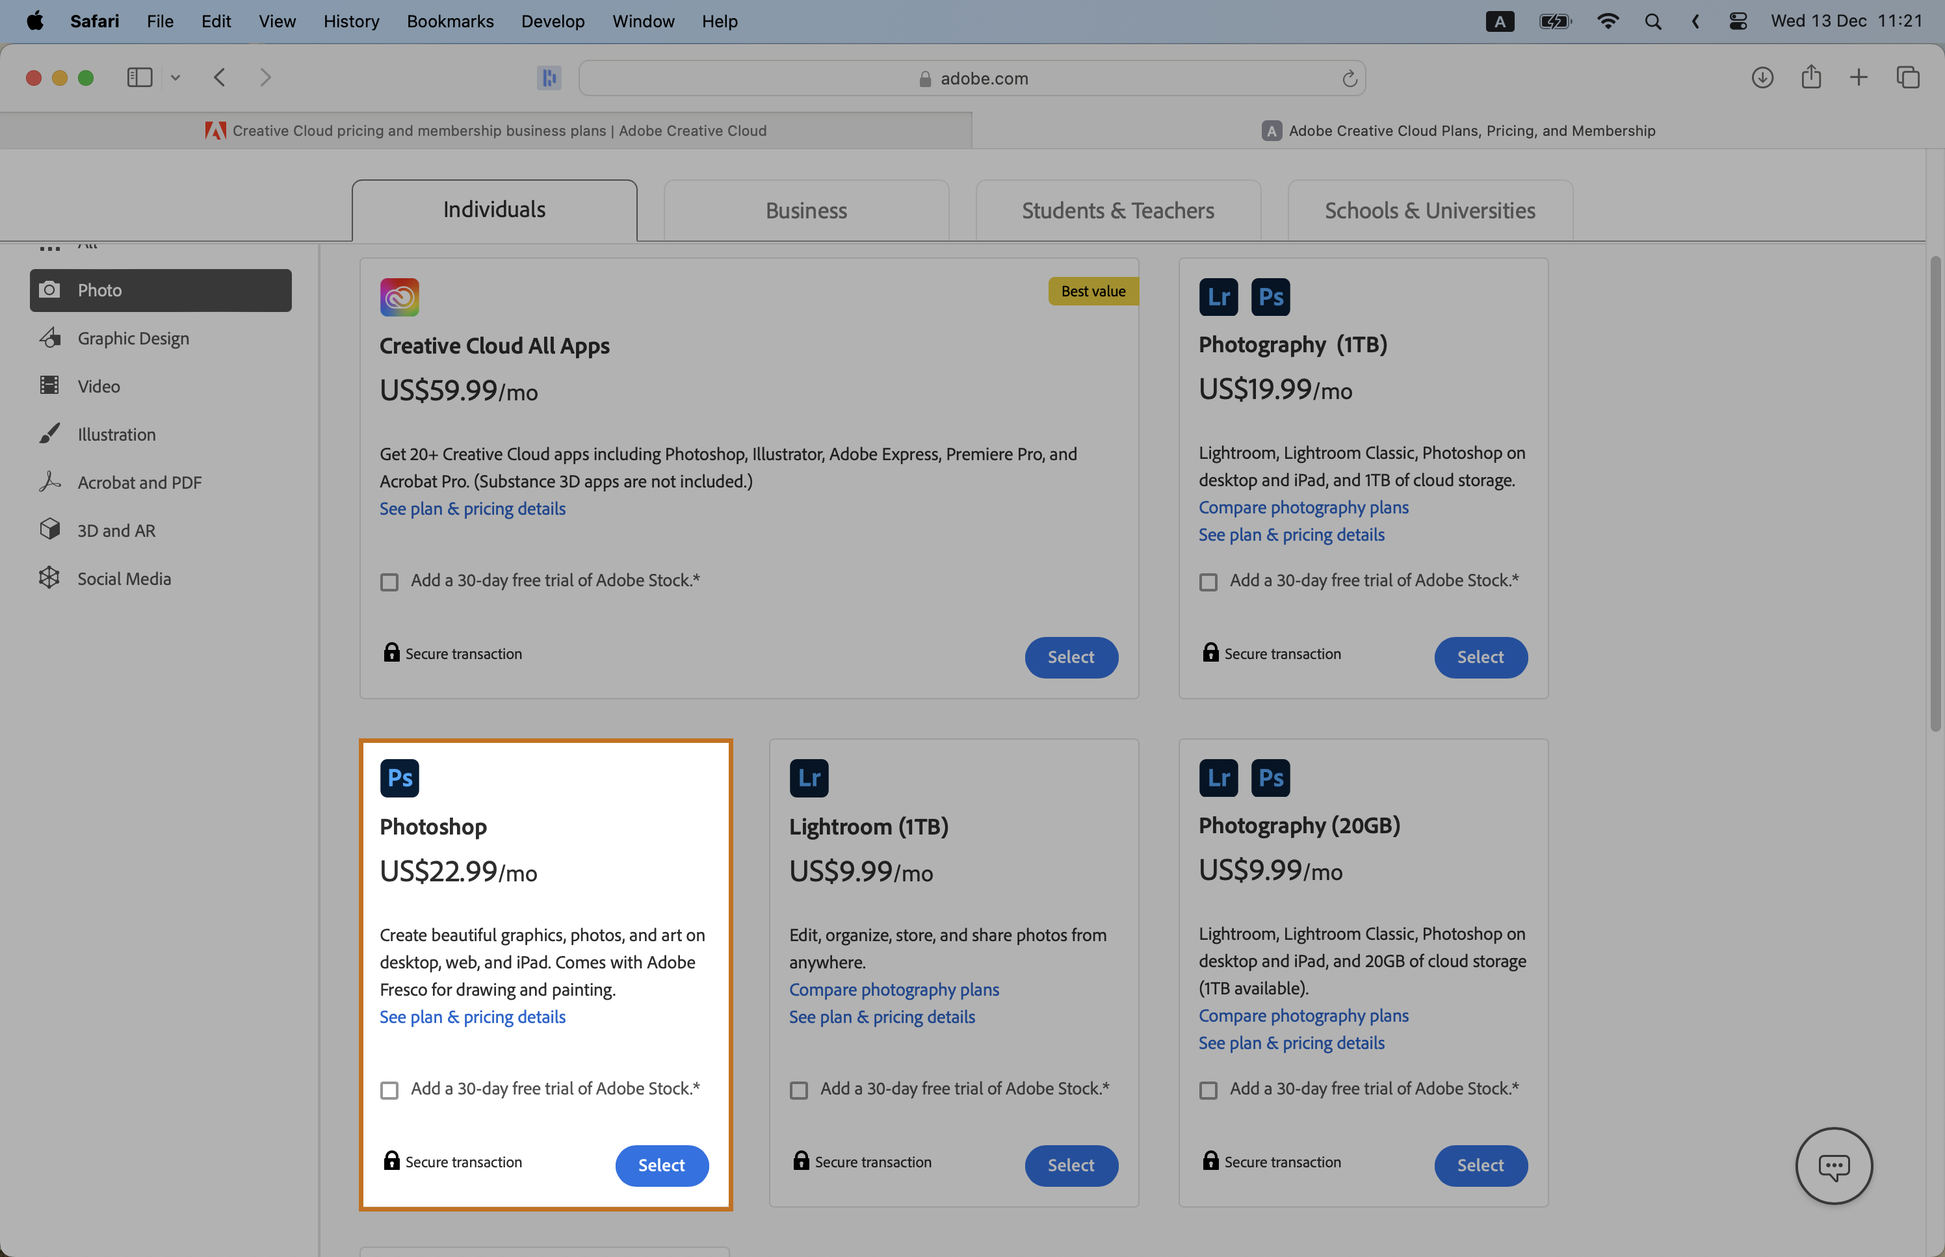The height and width of the screenshot is (1257, 1945).
Task: Click the Safari sidebar toggle icon
Action: 140,77
